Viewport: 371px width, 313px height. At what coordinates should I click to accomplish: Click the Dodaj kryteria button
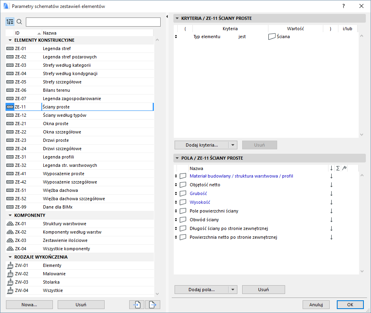[202, 145]
